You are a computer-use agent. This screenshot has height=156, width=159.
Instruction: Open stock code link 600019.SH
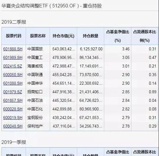click(x=13, y=118)
